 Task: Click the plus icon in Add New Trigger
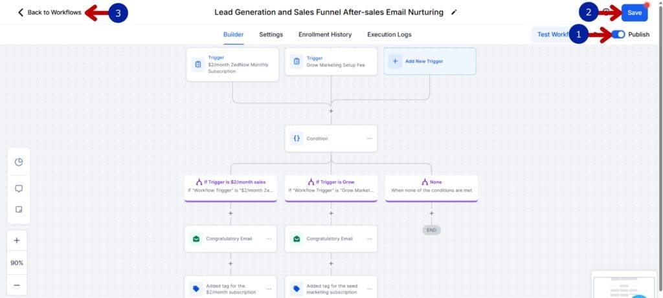pos(395,61)
